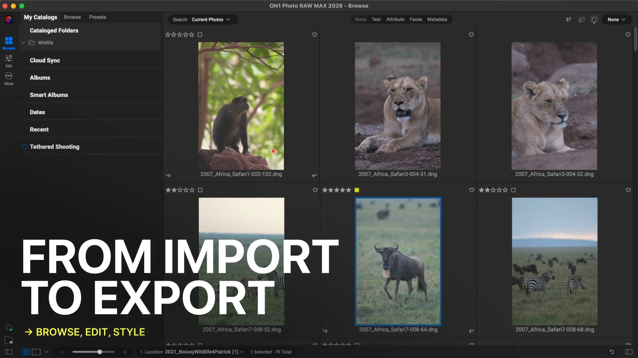Switch to single-image detail view icon

[36, 352]
